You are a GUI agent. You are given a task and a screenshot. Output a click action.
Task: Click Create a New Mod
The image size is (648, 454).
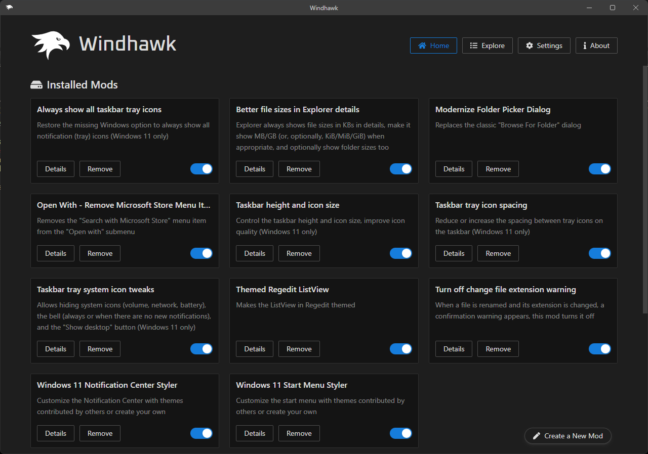(x=568, y=436)
